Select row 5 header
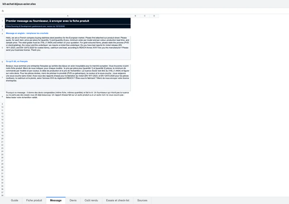The image size is (289, 204). pyautogui.click(x=3, y=48)
